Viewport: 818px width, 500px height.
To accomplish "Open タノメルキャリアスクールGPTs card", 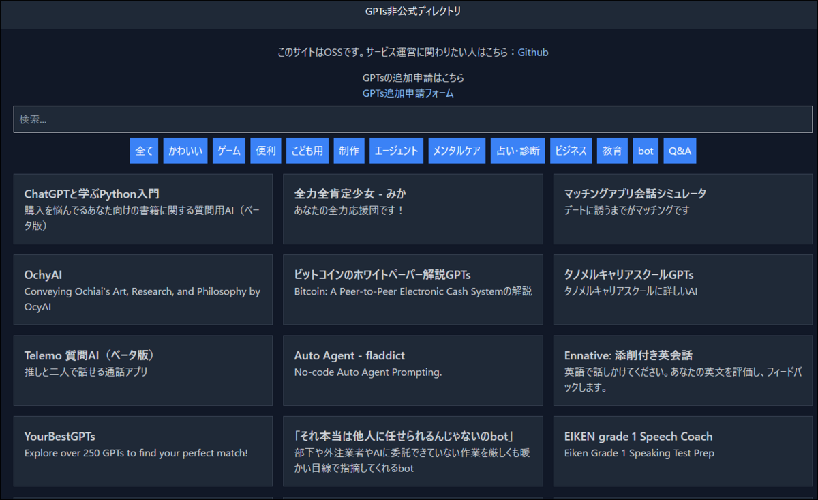I will click(684, 290).
